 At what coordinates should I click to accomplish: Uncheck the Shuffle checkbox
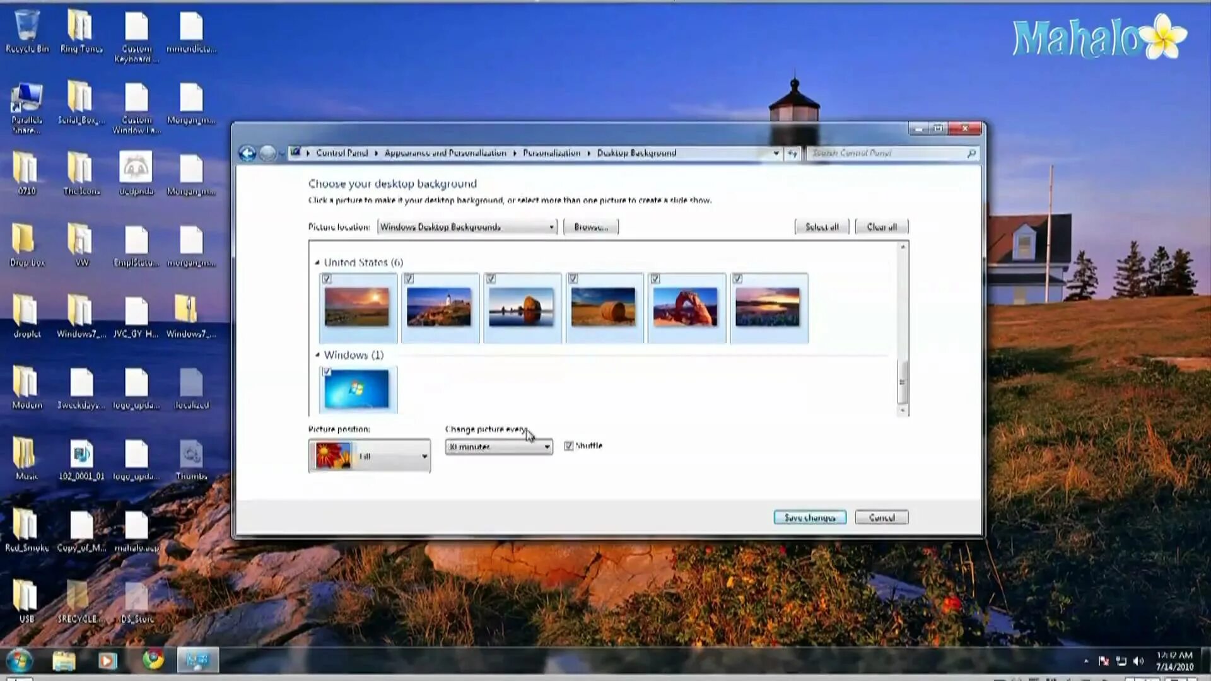[568, 446]
